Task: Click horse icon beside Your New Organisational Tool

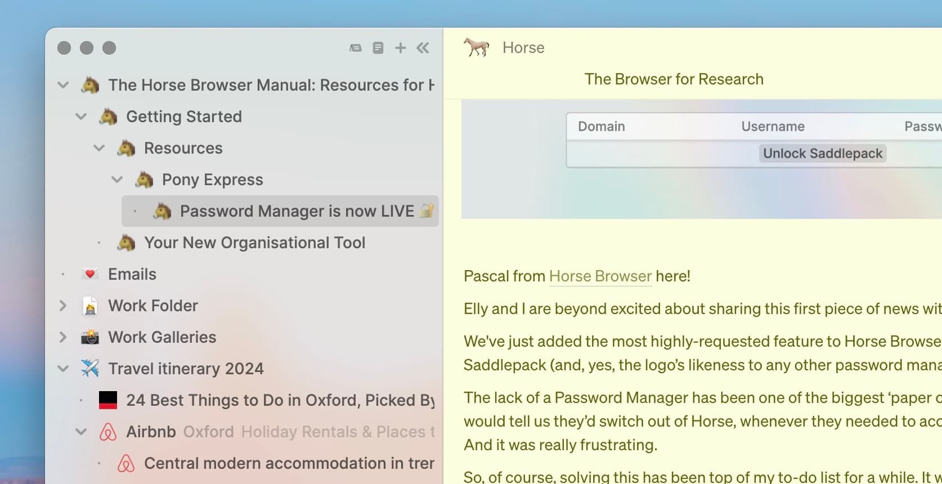Action: click(126, 243)
